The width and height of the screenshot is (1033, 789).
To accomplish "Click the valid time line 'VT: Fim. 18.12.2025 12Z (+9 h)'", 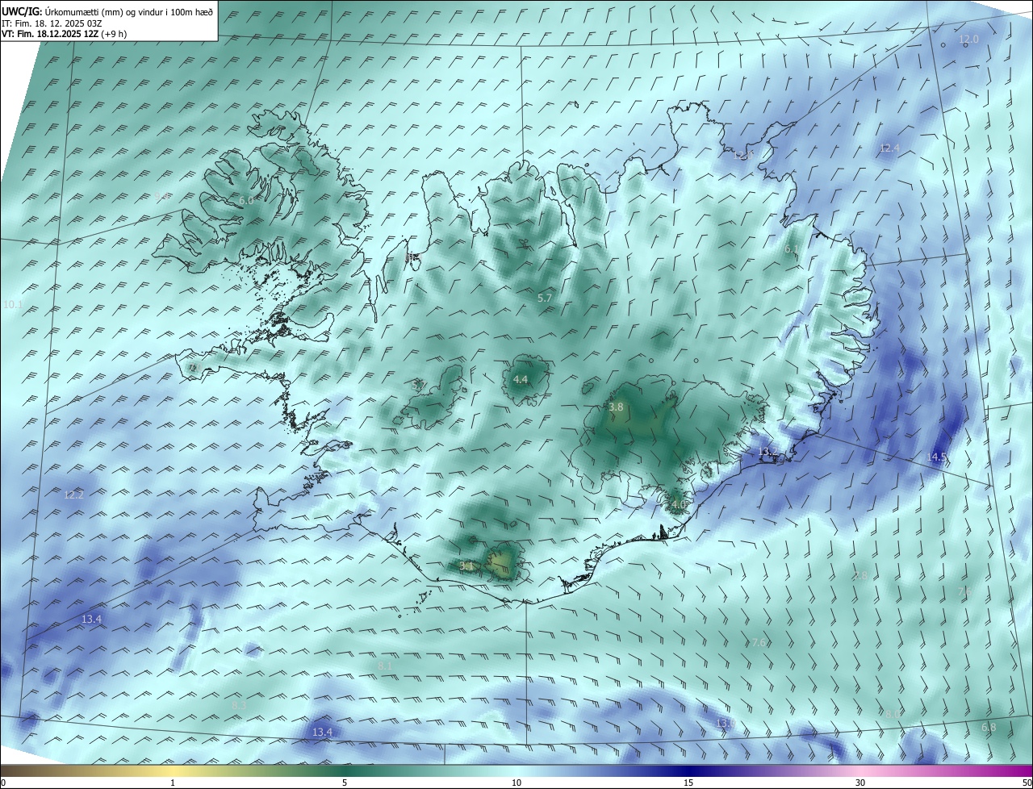I will (x=65, y=34).
